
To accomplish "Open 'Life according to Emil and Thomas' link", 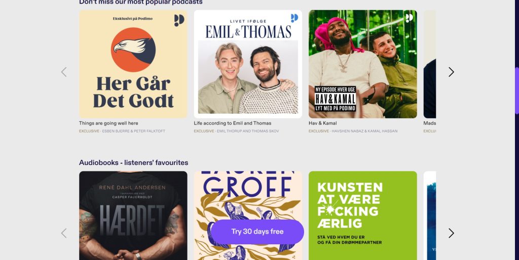I will [x=232, y=123].
